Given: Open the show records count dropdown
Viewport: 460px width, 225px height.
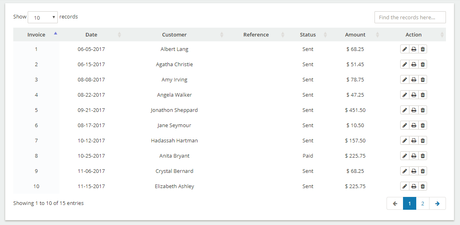Looking at the screenshot, I should pos(43,17).
